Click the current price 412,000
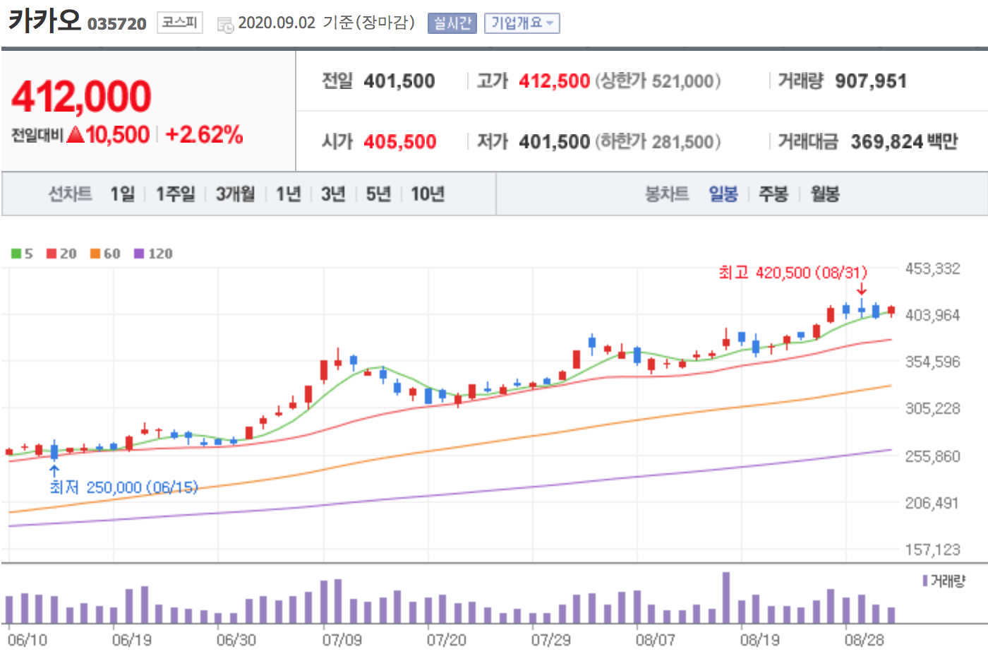The image size is (988, 671). pos(81,96)
